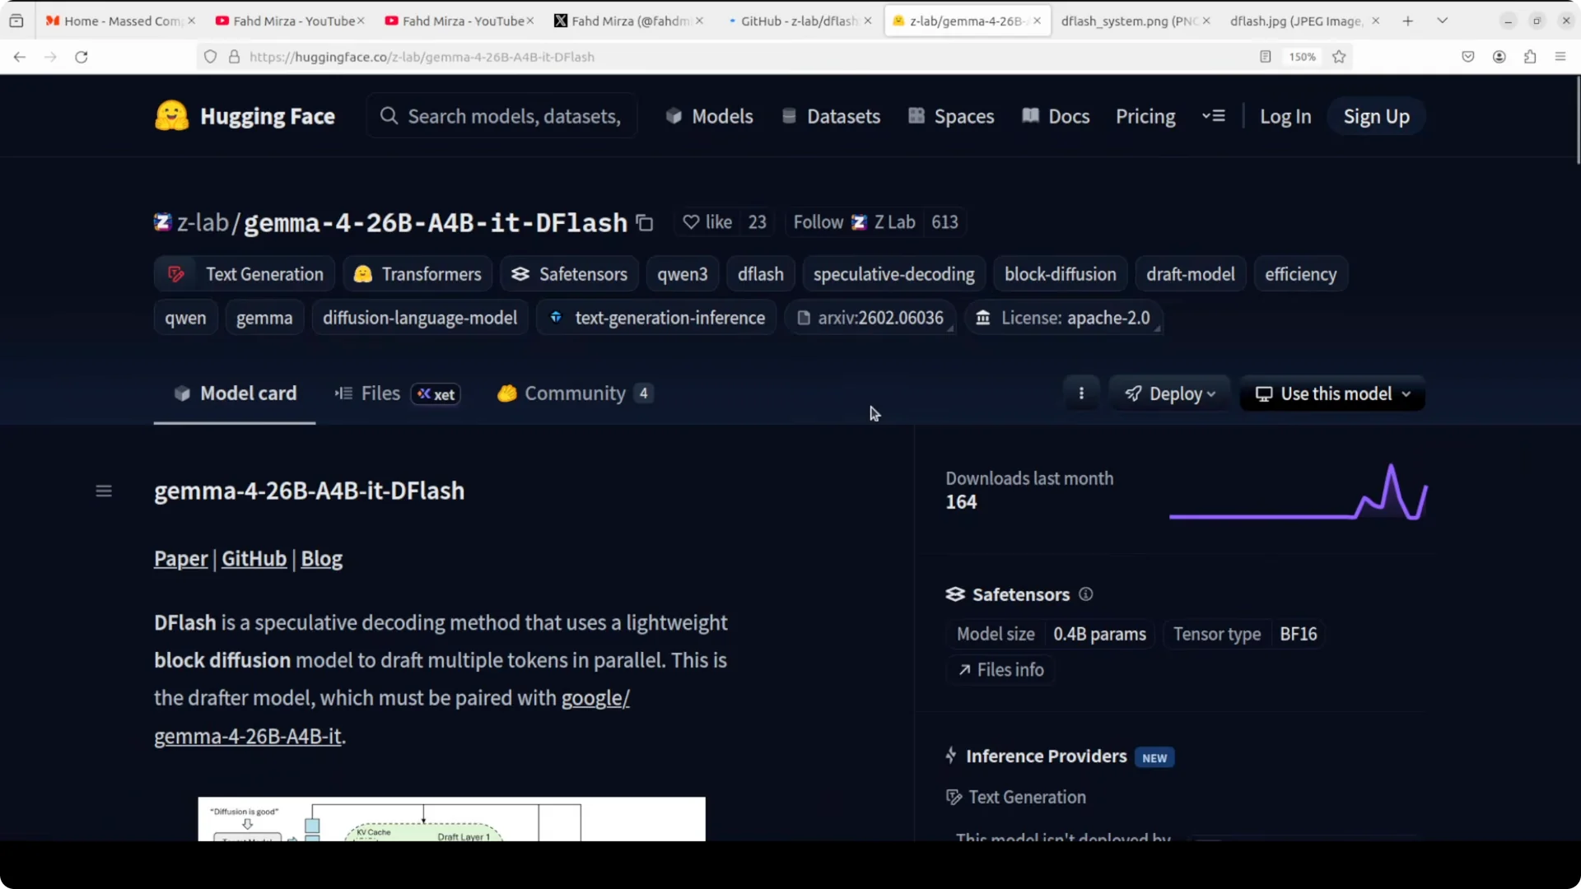Click the downloads trend chart
Image resolution: width=1581 pixels, height=889 pixels.
1299,492
